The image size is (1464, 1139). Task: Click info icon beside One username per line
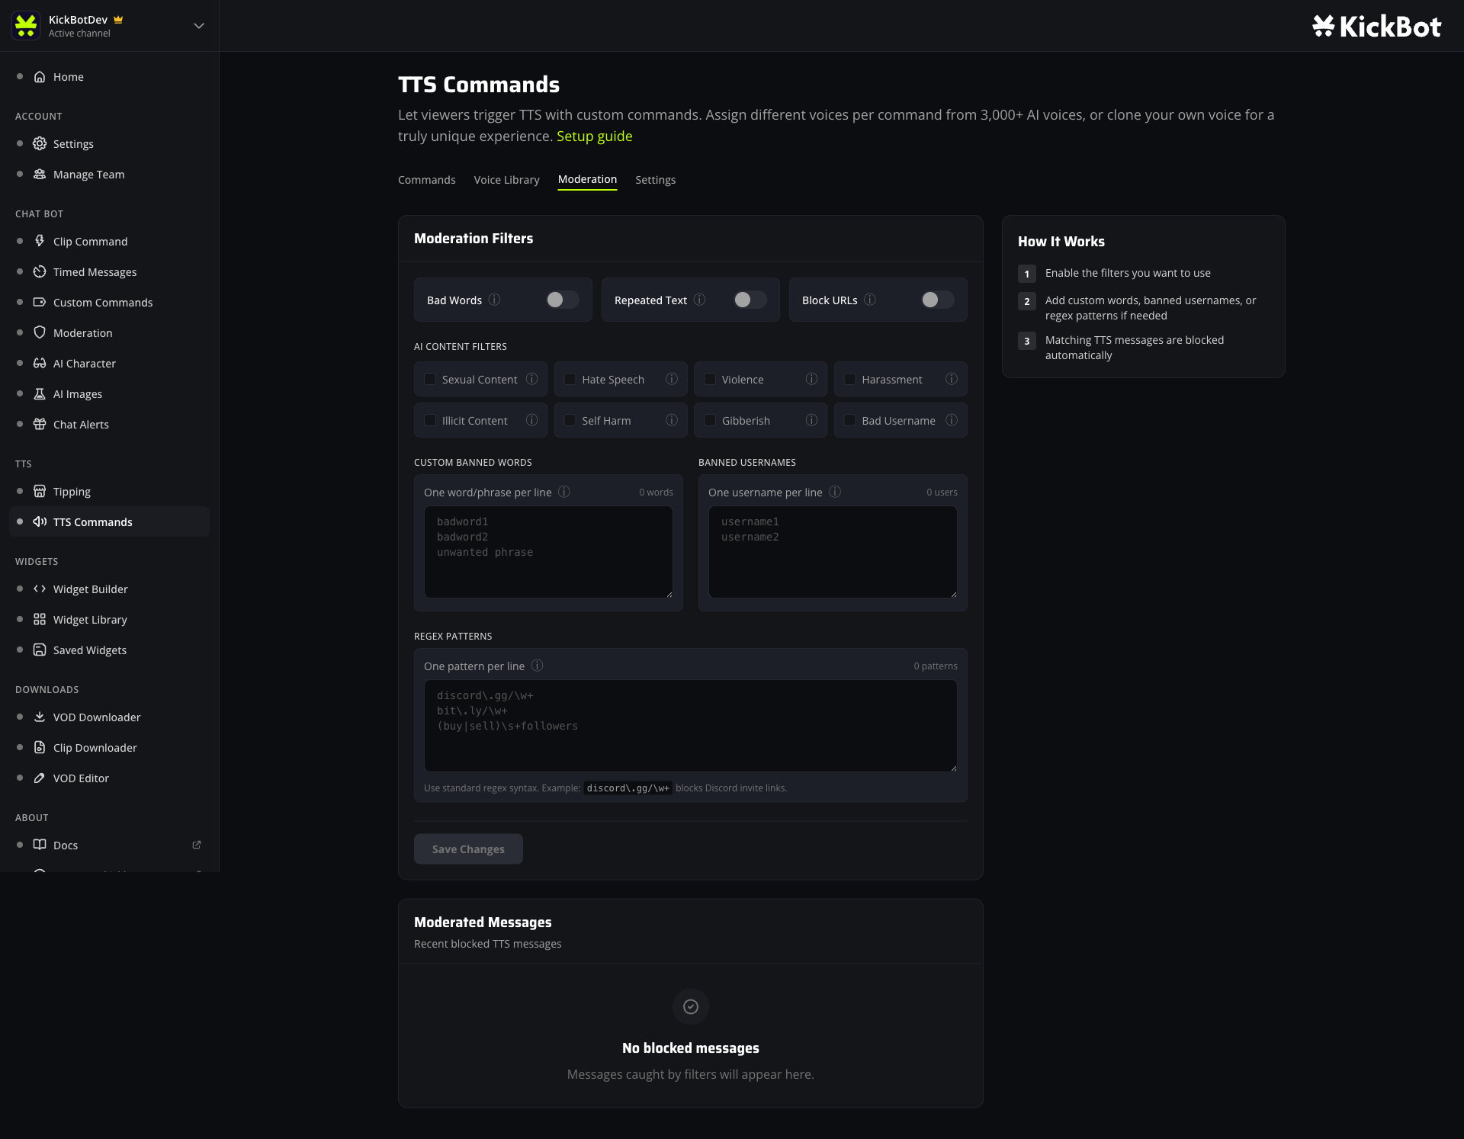point(835,492)
